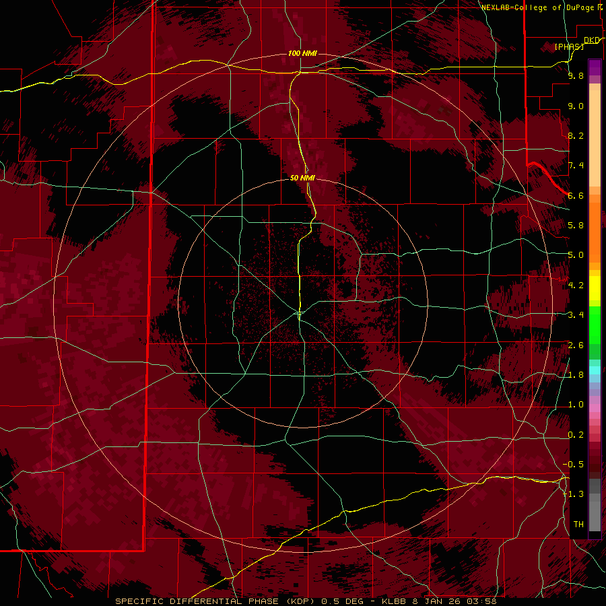Click the 50 NMI range ring label

[302, 178]
